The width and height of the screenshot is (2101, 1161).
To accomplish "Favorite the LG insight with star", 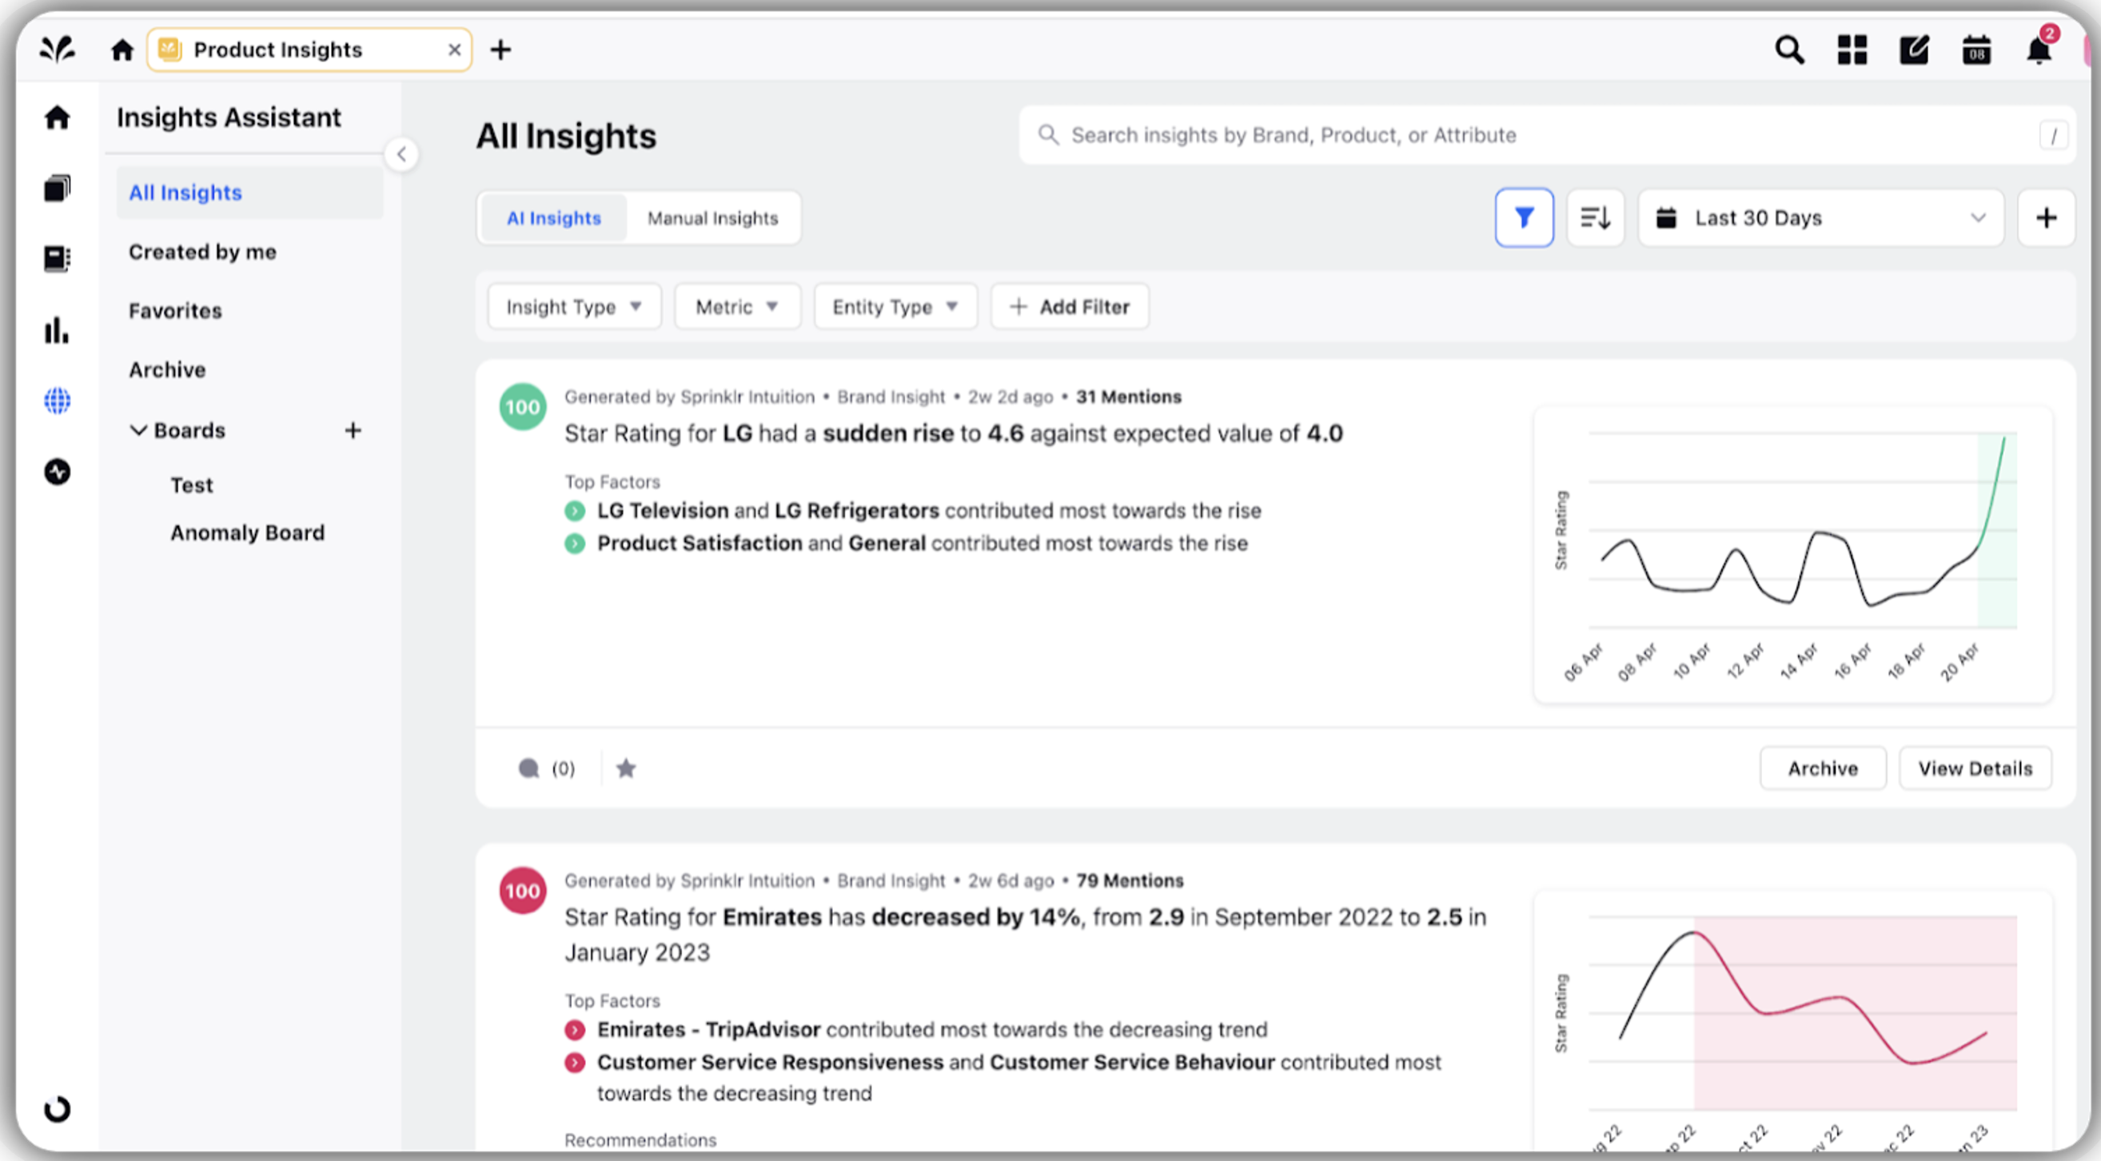I will pos(625,768).
